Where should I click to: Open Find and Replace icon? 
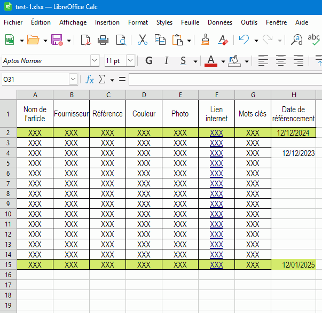297,40
